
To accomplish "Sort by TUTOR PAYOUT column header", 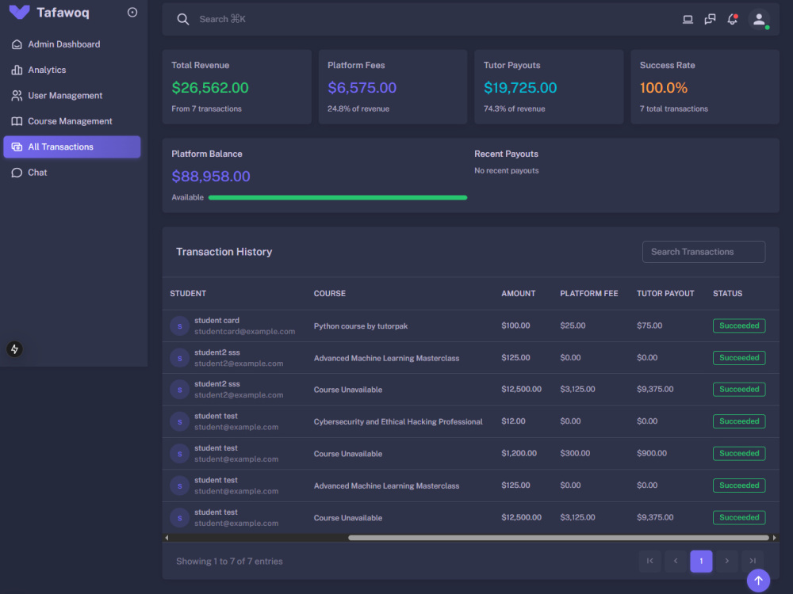I will pos(665,294).
